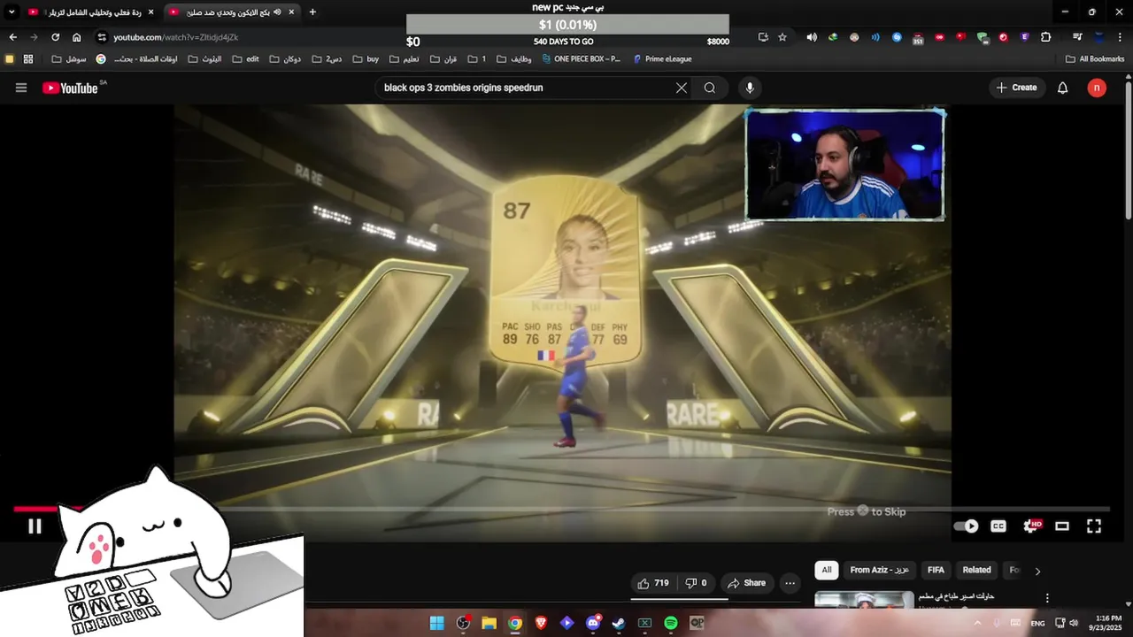Open media controls in browser toolbar
Image resolution: width=1133 pixels, height=637 pixels.
point(1077,37)
